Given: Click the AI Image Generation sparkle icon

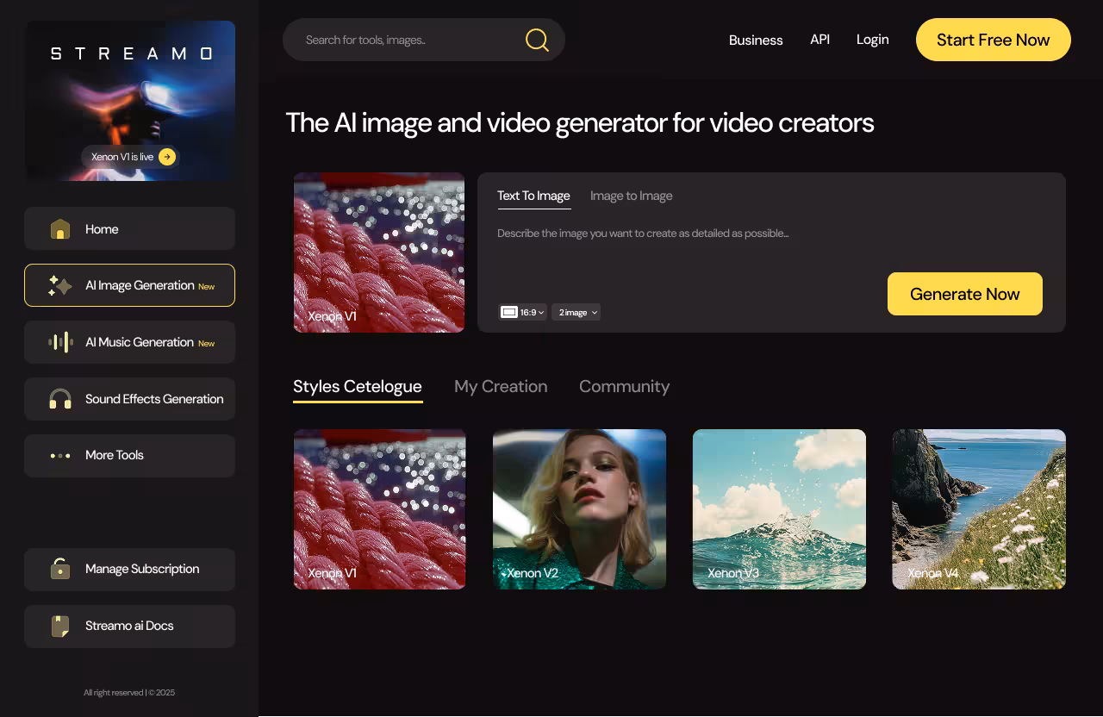Looking at the screenshot, I should click(x=59, y=285).
